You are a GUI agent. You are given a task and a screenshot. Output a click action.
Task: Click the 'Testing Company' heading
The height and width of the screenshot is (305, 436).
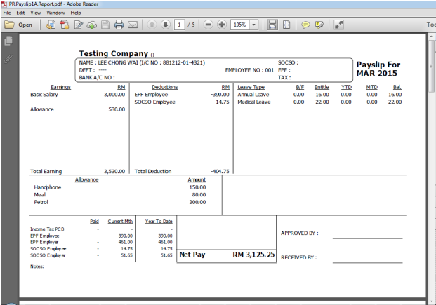point(114,53)
